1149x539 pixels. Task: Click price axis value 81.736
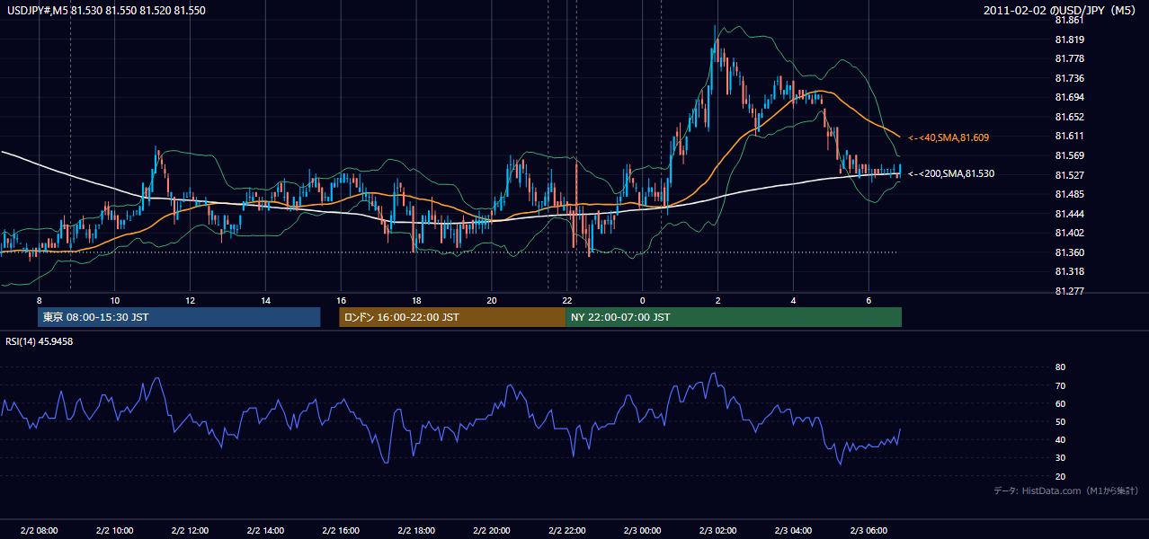click(1069, 78)
